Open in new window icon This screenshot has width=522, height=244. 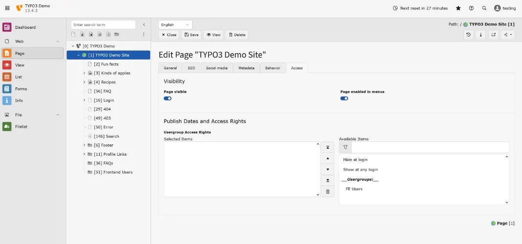[x=493, y=35]
